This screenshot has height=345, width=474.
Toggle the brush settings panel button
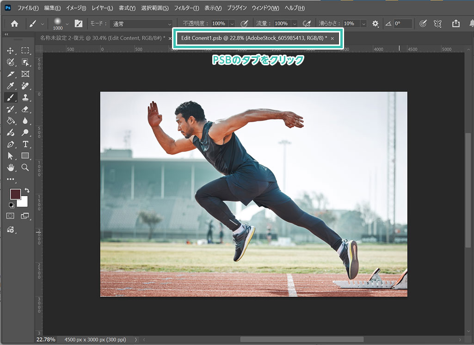click(x=79, y=24)
